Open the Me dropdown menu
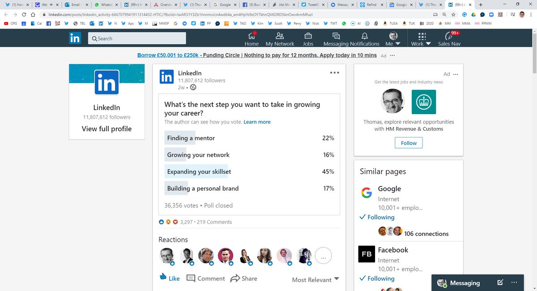Image resolution: width=537 pixels, height=291 pixels. [x=392, y=39]
